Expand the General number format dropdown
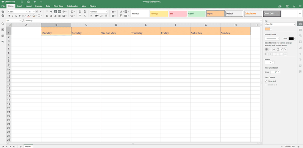Image resolution: width=303 pixels, height=148 pixels. (99, 12)
